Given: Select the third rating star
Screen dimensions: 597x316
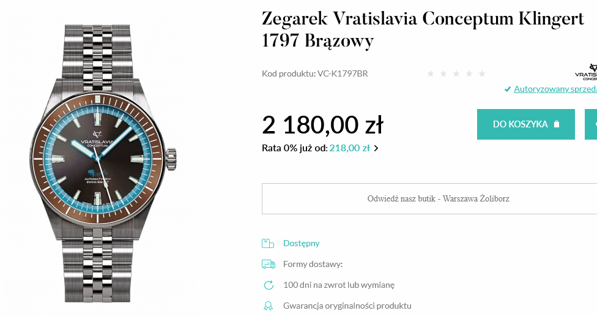Looking at the screenshot, I should (456, 73).
